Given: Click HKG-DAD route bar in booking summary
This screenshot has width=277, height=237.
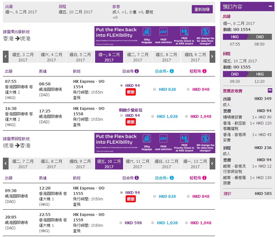Looking at the screenshot, I should tap(247, 37).
